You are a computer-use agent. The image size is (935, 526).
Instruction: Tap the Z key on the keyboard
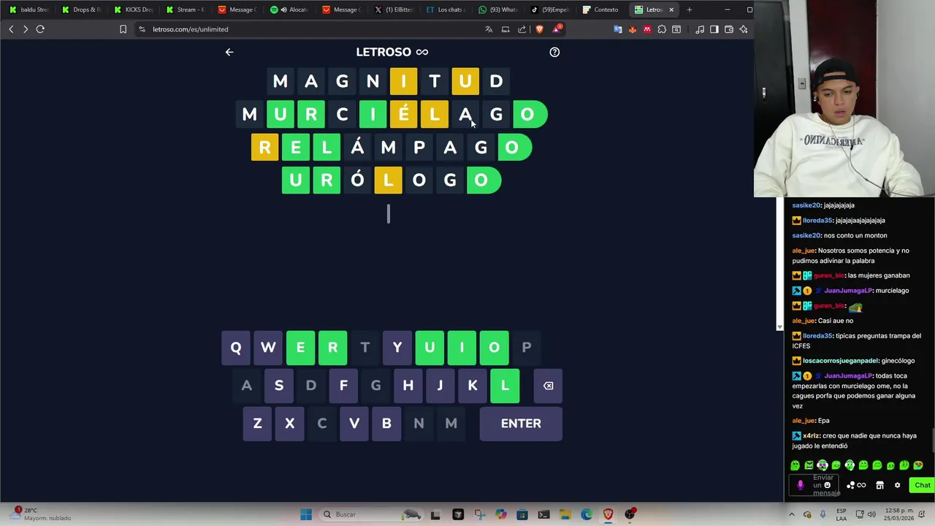pos(257,424)
